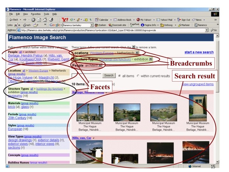This screenshot has height=172, width=229.
Task: Stop page loading with the Stop icon
Action: 33,20
